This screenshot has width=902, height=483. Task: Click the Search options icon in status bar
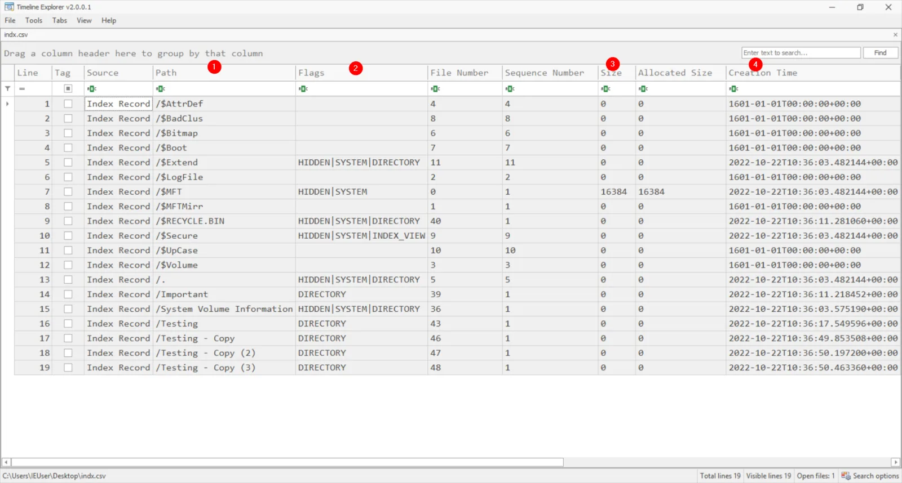(x=846, y=476)
